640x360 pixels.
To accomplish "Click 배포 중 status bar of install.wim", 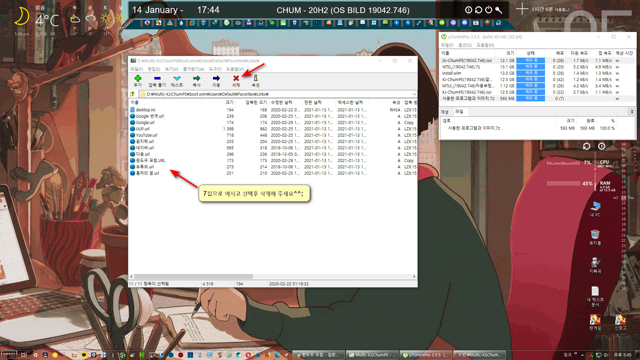I will tap(531, 73).
